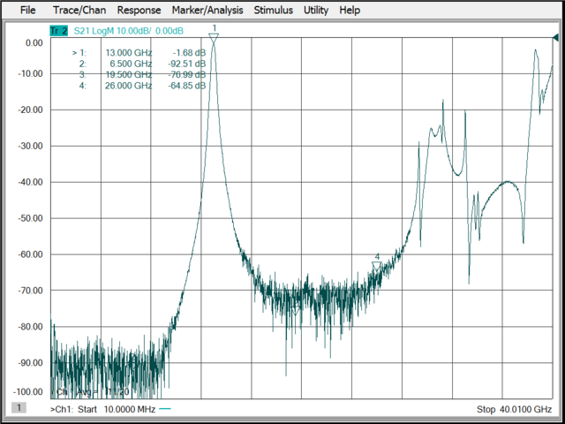Viewport: 565px width, 424px height.
Task: Open the File menu
Action: (x=27, y=10)
